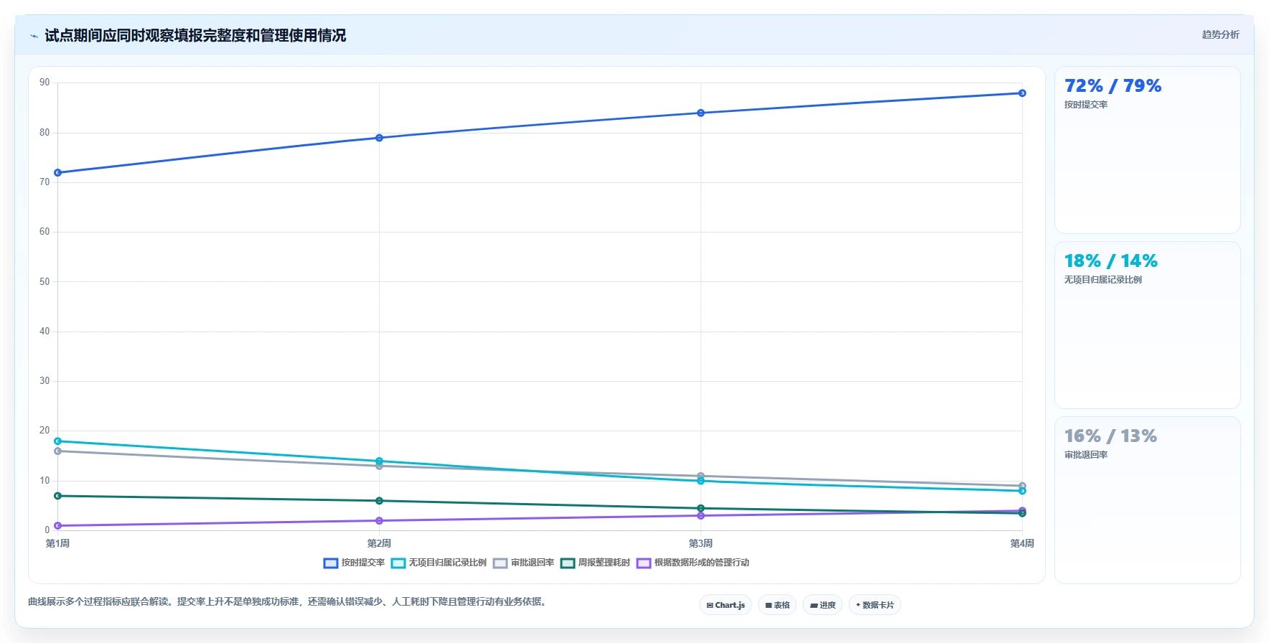
Task: Click the 第2周 axis label
Action: click(379, 543)
